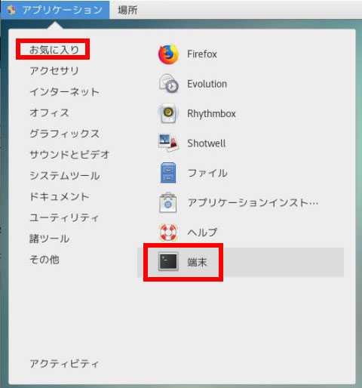Open the ヘルプ lifebuoy icon

click(x=168, y=232)
